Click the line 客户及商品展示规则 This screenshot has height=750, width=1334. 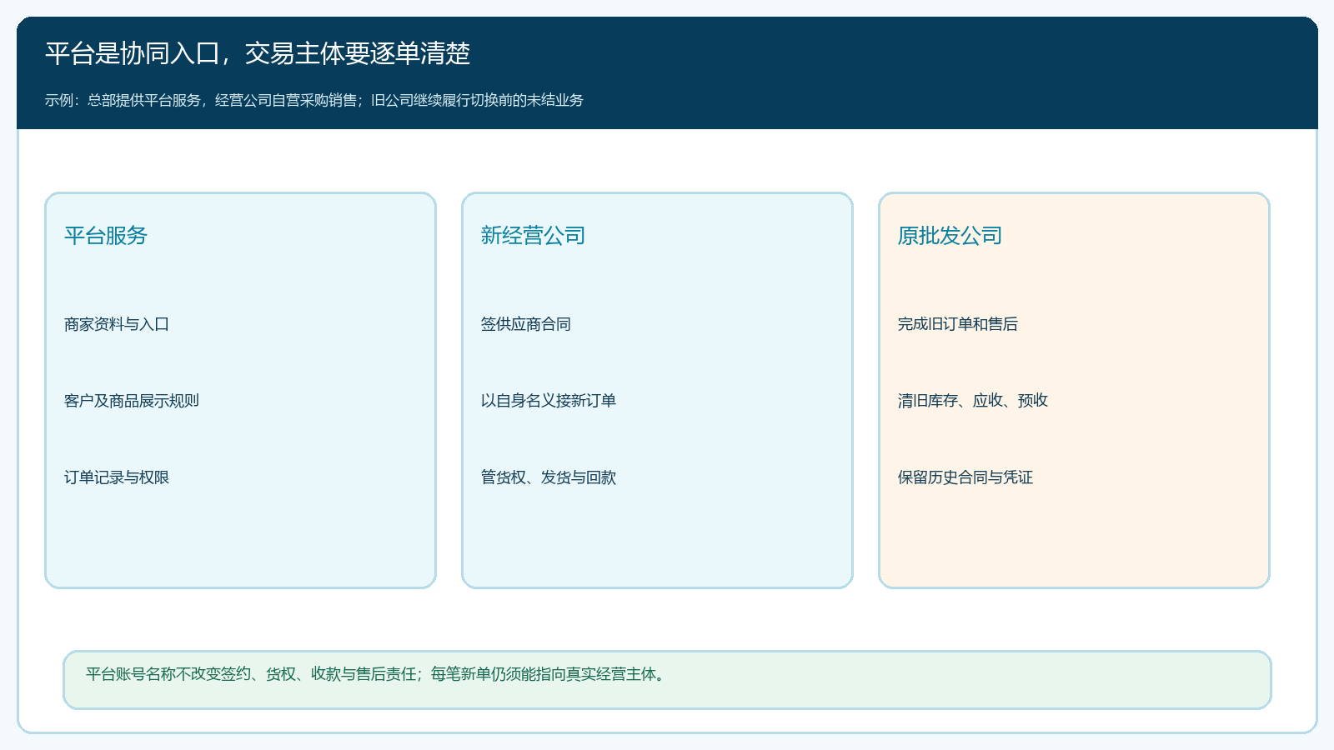132,401
